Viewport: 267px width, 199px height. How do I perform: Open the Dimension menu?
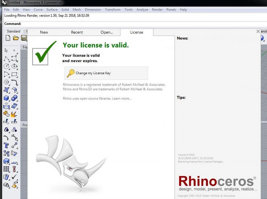click(93, 10)
